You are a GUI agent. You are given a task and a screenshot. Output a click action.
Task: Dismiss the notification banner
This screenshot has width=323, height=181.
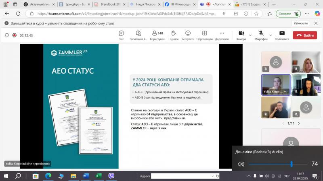316,23
